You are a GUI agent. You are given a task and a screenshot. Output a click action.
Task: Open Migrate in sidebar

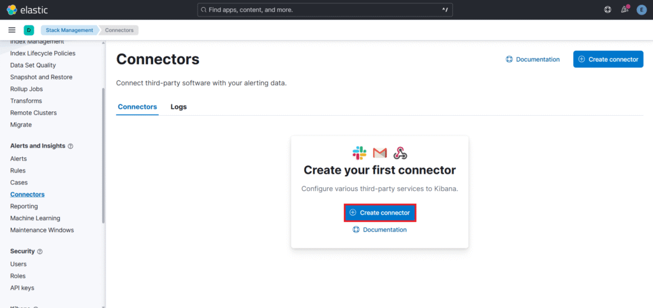[x=21, y=125]
